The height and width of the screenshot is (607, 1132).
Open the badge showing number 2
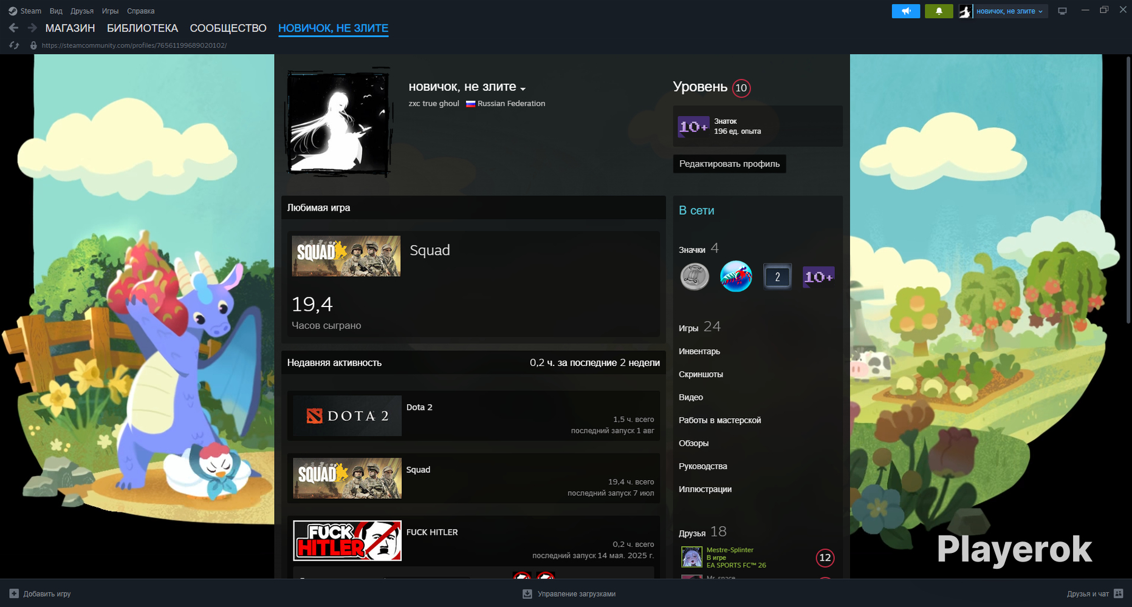click(x=777, y=277)
